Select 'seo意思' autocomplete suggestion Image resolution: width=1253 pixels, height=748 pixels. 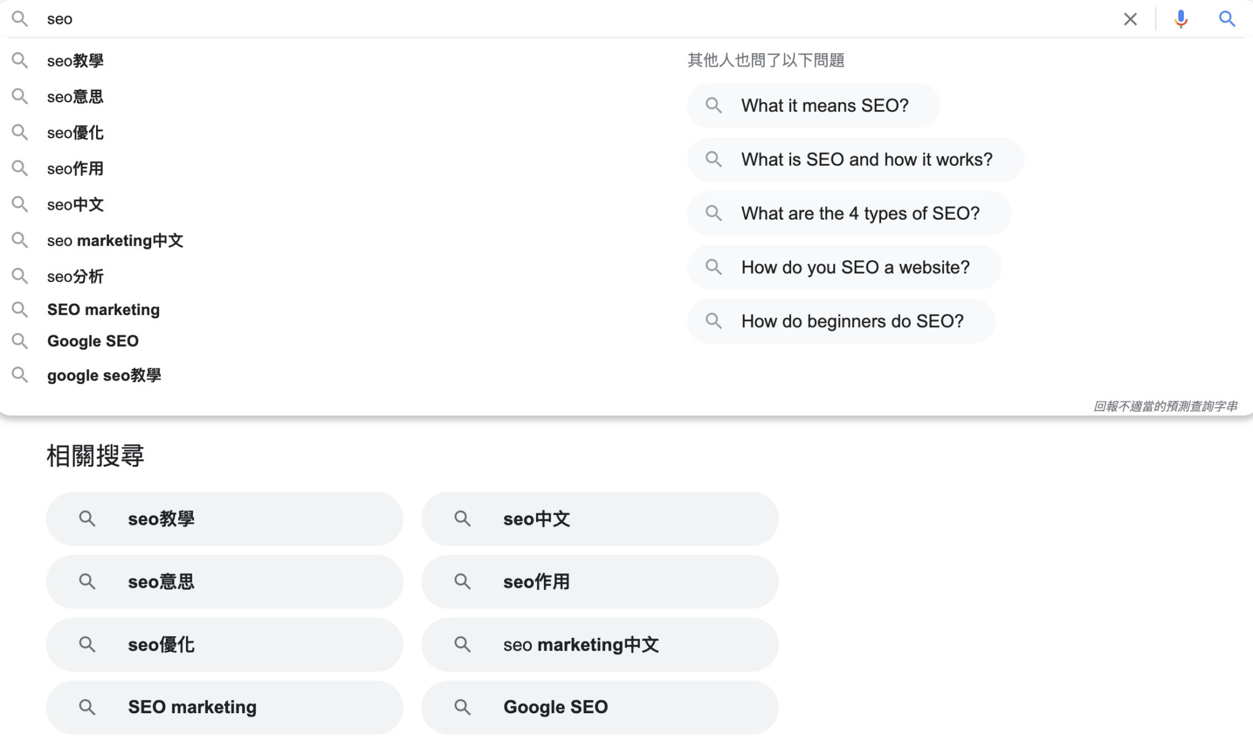coord(75,97)
